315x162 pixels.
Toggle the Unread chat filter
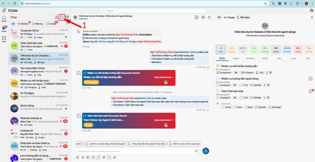coord(51,24)
